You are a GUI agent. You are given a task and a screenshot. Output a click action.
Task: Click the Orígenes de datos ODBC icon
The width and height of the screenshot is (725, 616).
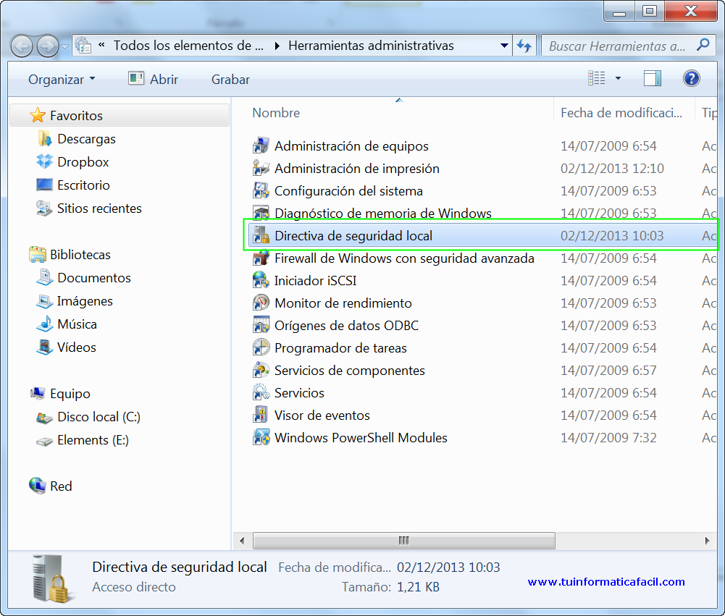click(x=261, y=325)
